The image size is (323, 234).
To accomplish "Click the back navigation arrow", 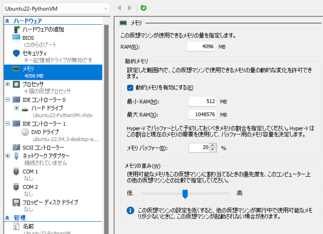I will pyautogui.click(x=119, y=8).
